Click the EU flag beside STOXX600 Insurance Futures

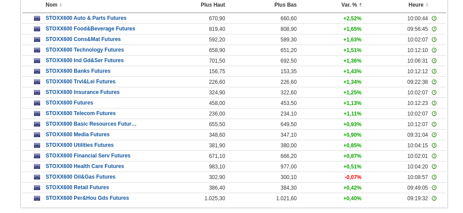(37, 93)
